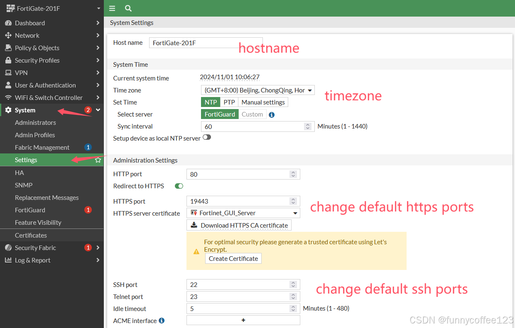Expand the User & Authentication chevron
Screen dimensions: 515x328
(x=98, y=85)
